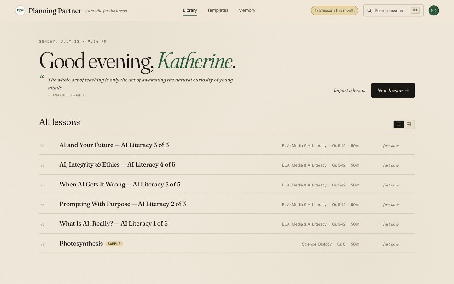
Task: Open the Photosynthesis sample lesson
Action: pyautogui.click(x=227, y=244)
